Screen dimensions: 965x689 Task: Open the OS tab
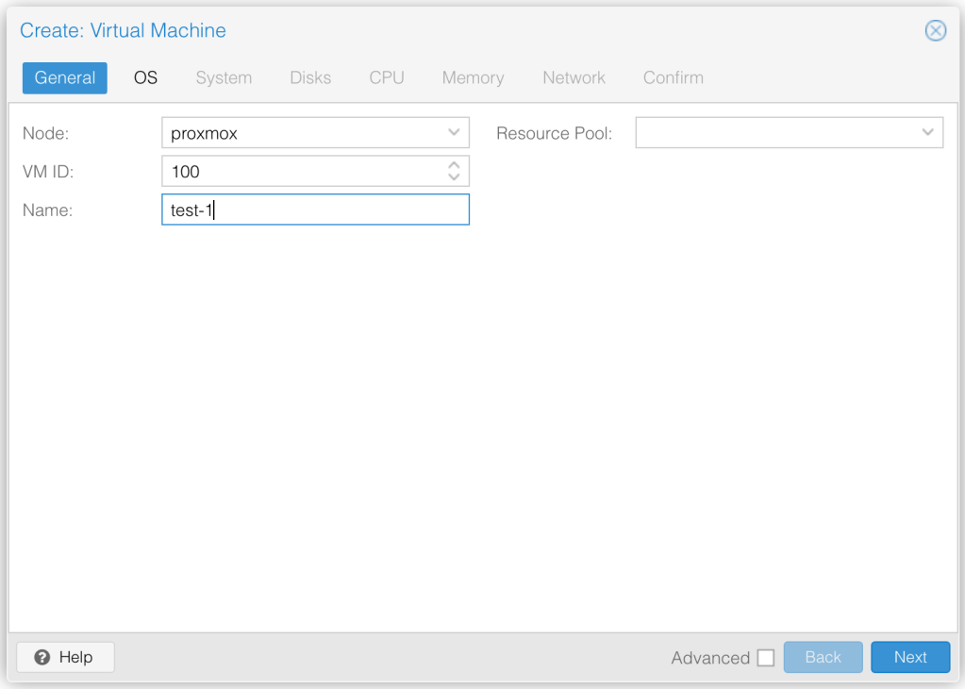(x=145, y=78)
